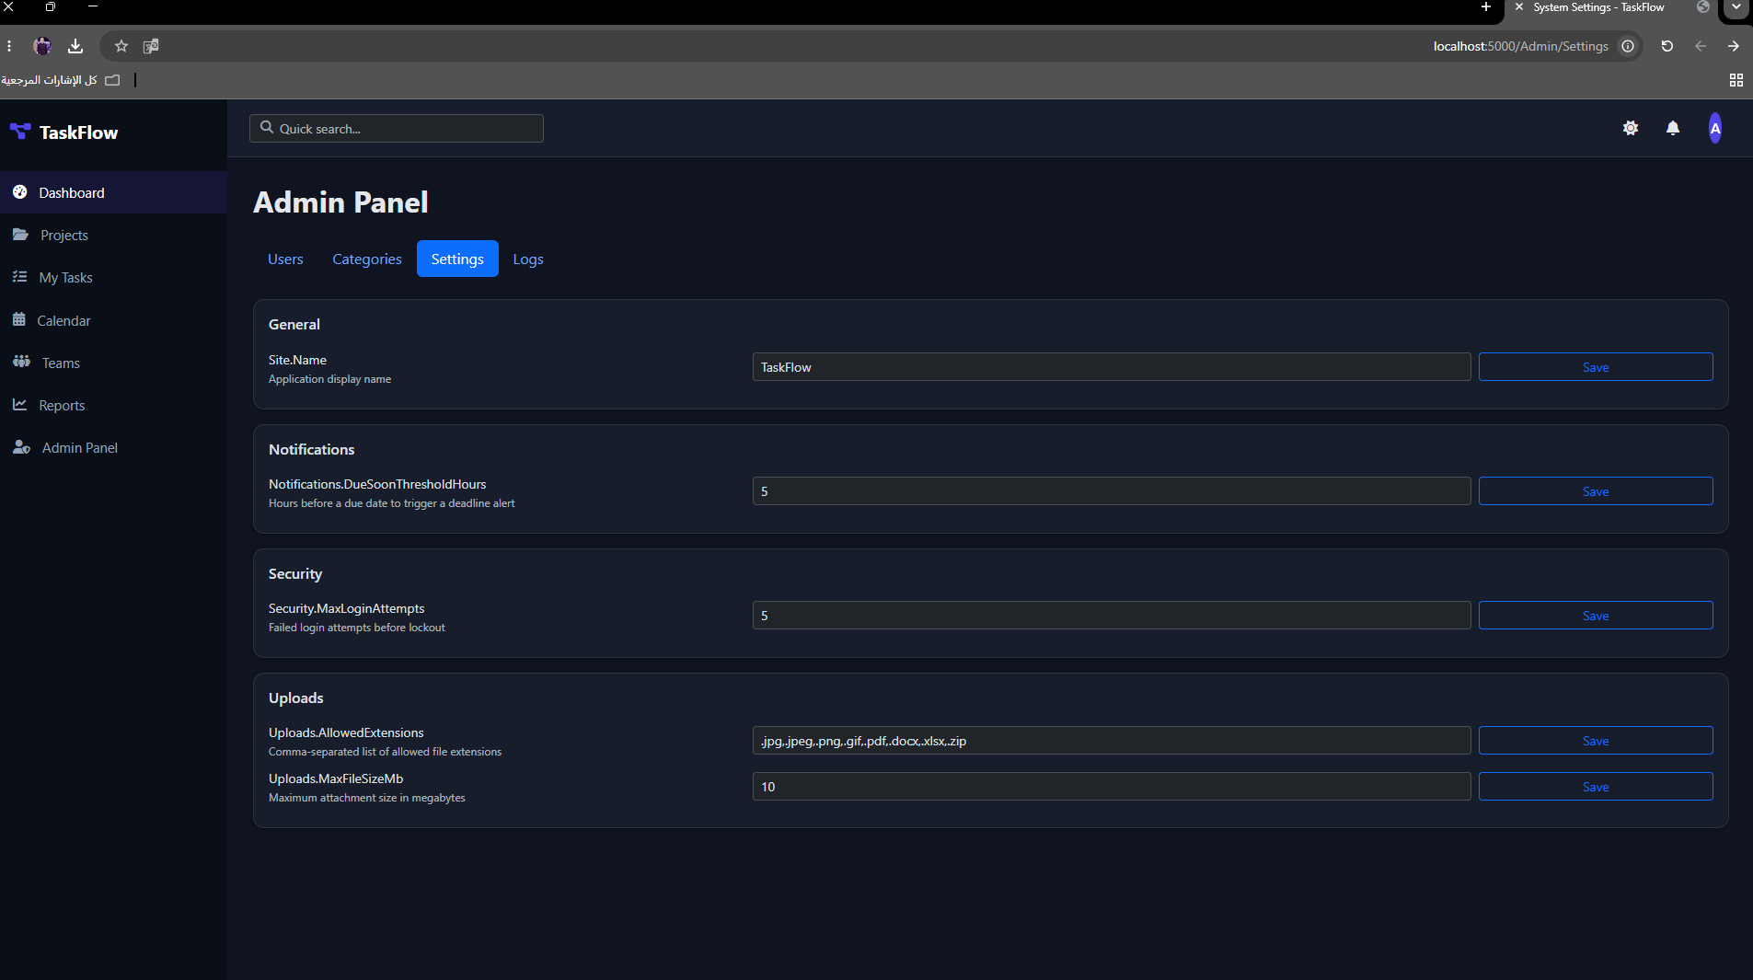Open the browser three-dot menu
The width and height of the screenshot is (1753, 980).
(x=9, y=46)
